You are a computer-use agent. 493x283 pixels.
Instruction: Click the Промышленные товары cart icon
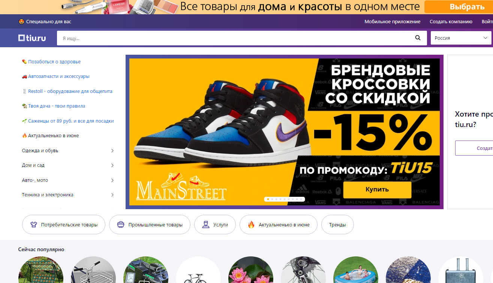pyautogui.click(x=121, y=225)
